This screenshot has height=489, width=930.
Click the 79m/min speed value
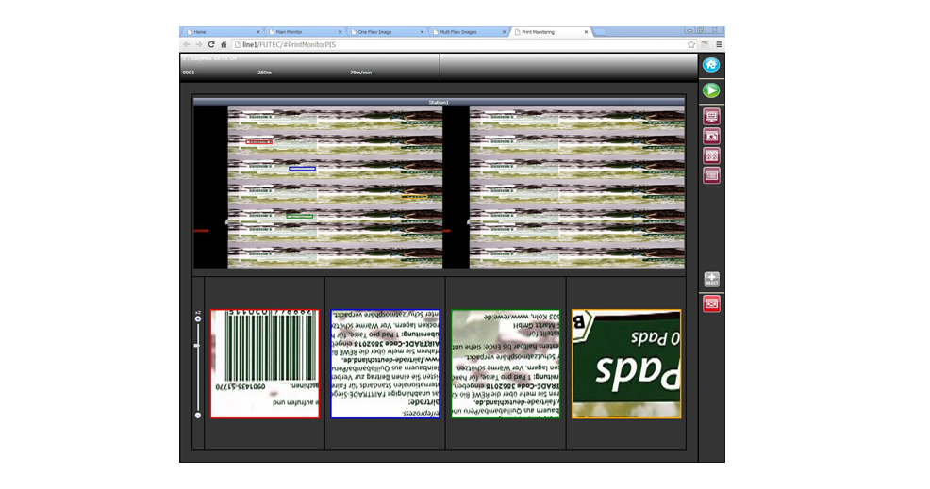point(360,73)
